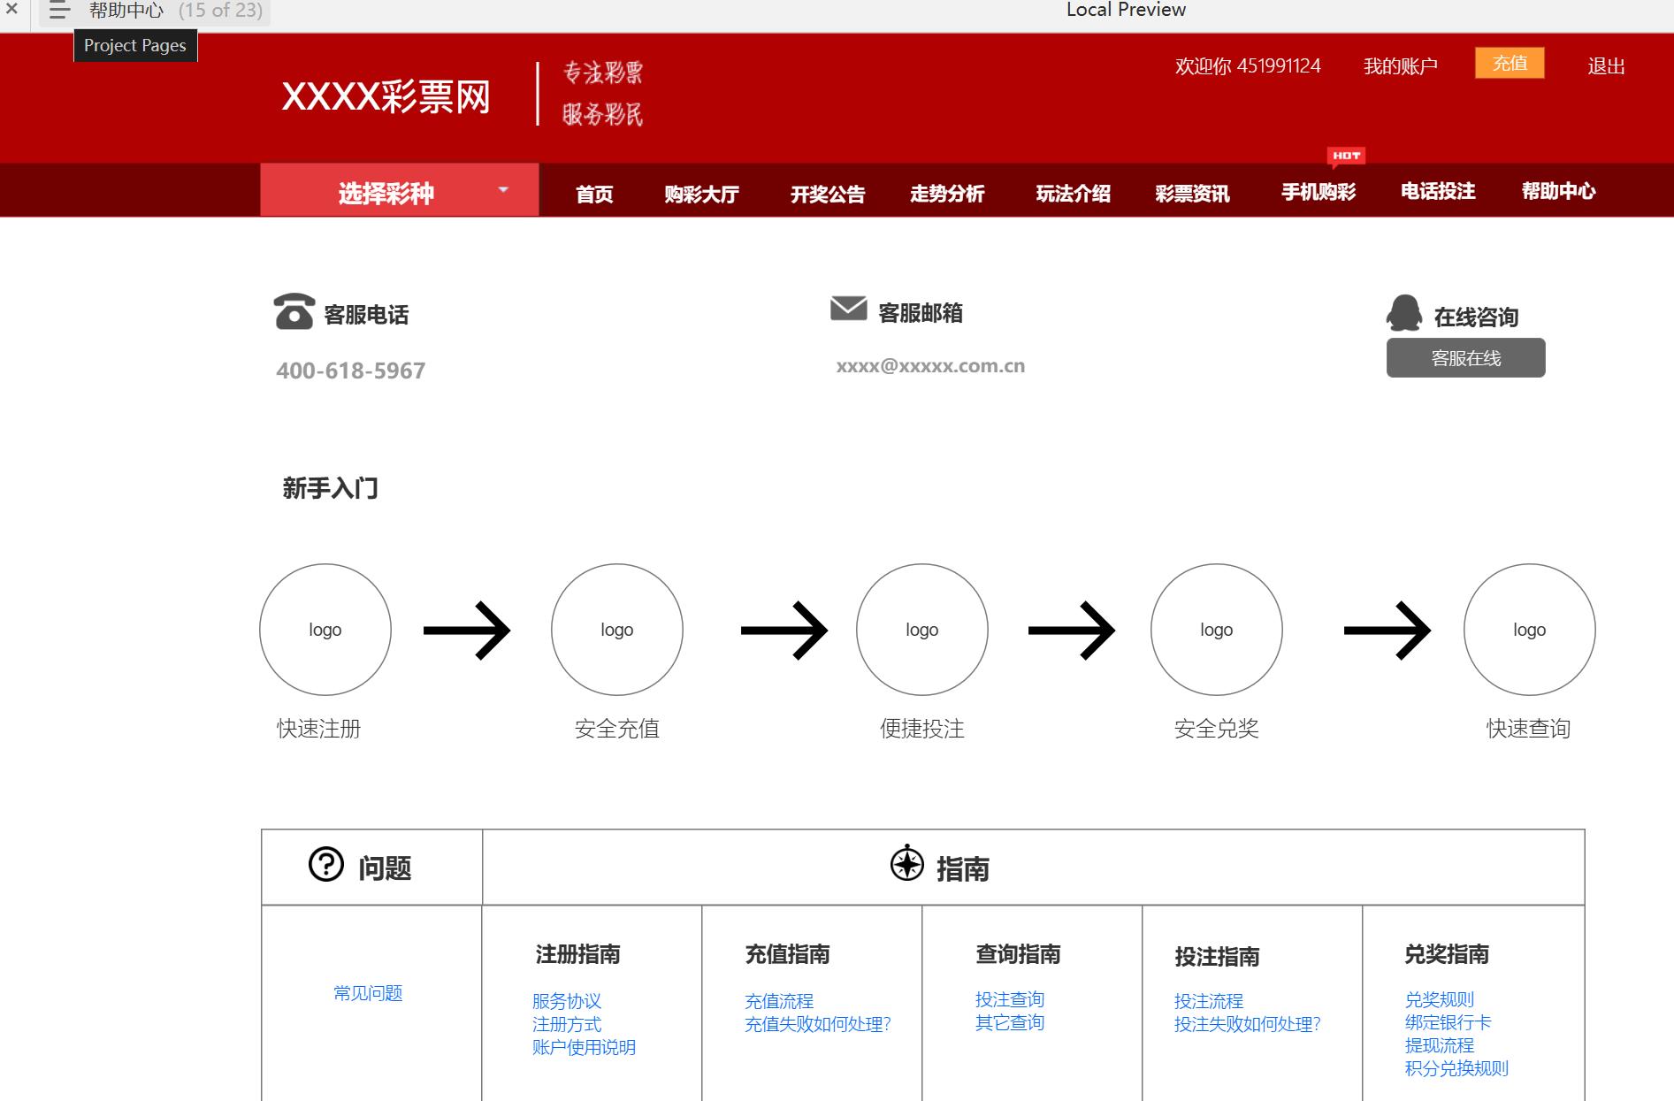Click the 快速注册 step label
The width and height of the screenshot is (1674, 1101).
click(319, 729)
